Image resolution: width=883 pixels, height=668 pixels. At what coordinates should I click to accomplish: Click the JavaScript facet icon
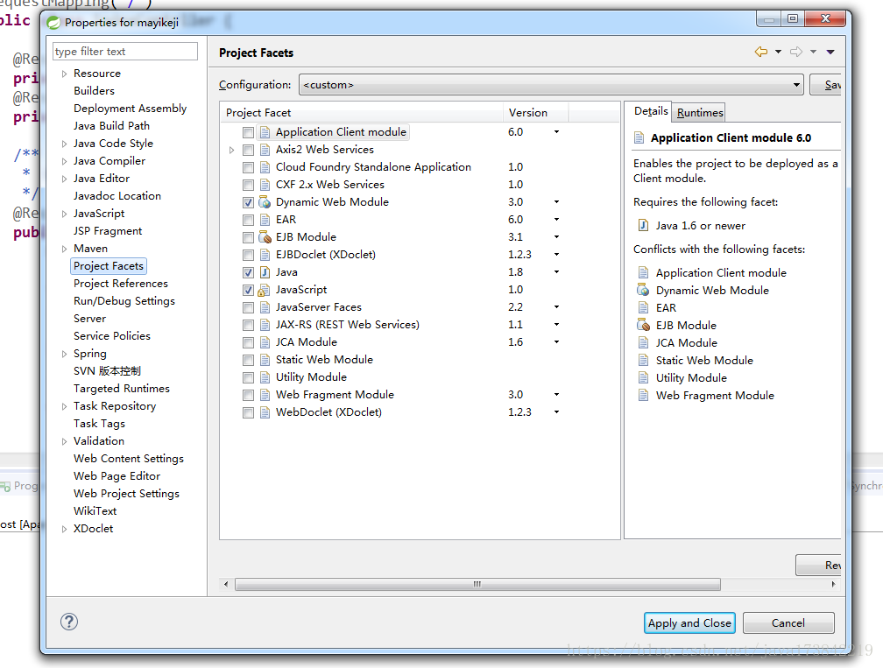[x=265, y=291]
